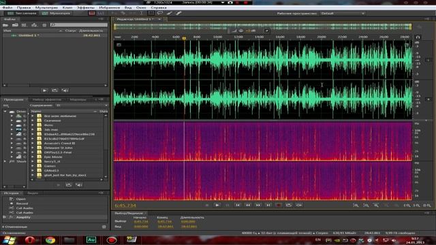Screen dimensions: 436x245
Task: Move playhead to previous marker
Action: [238, 206]
